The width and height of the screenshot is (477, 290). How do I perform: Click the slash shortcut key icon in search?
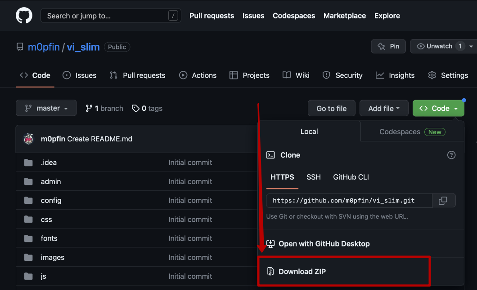click(173, 16)
